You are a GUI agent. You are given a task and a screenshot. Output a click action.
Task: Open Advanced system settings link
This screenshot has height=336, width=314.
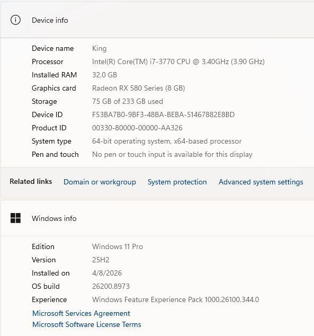tap(261, 182)
